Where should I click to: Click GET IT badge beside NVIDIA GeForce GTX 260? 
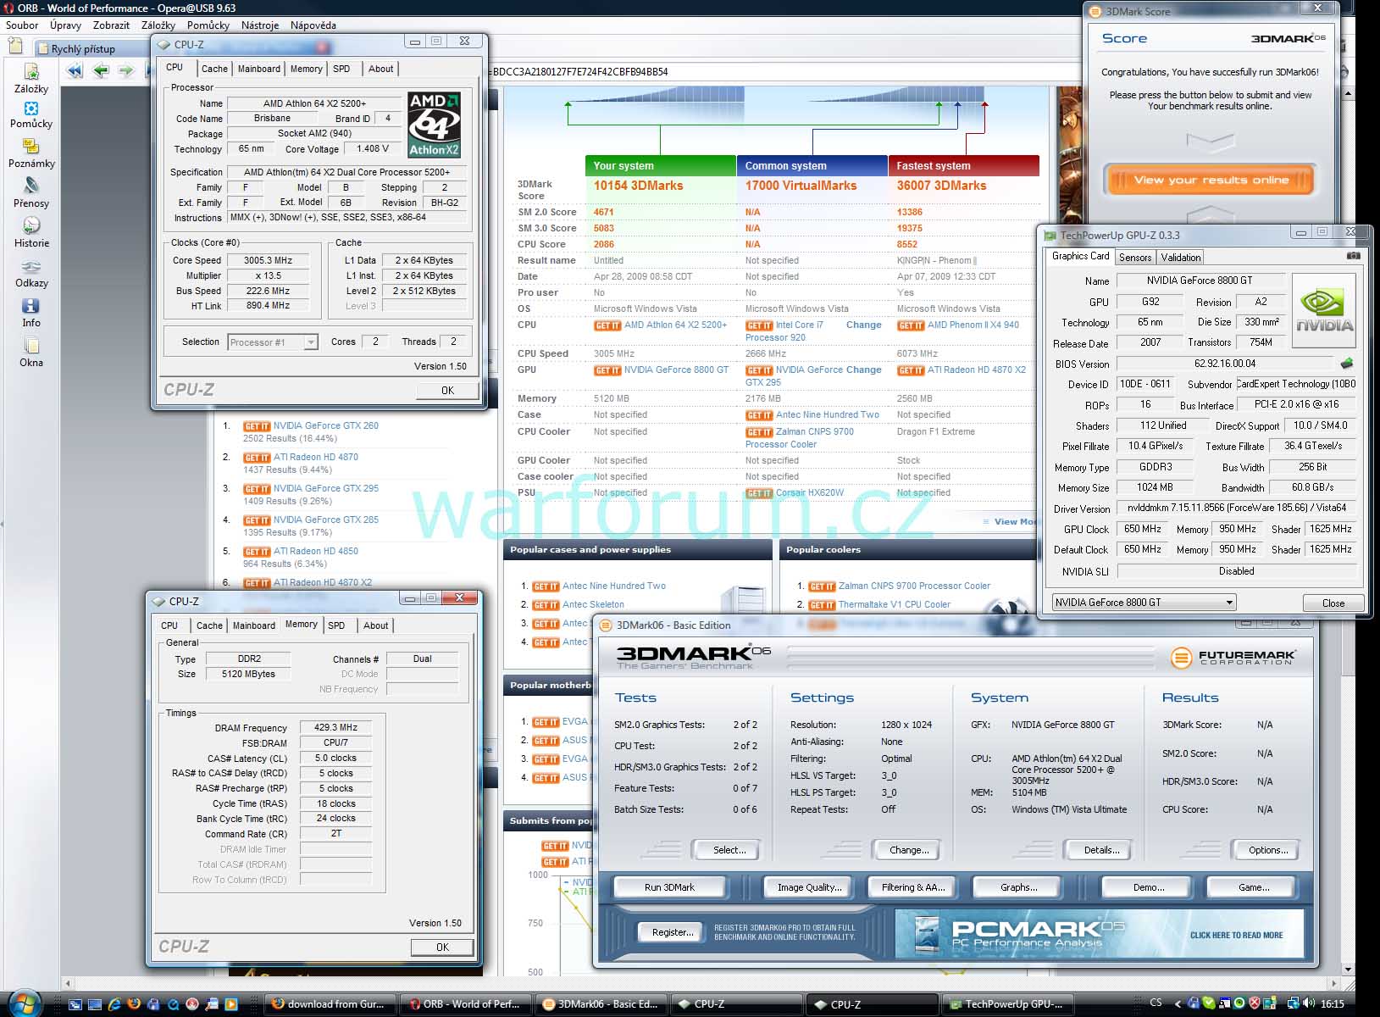pos(257,426)
